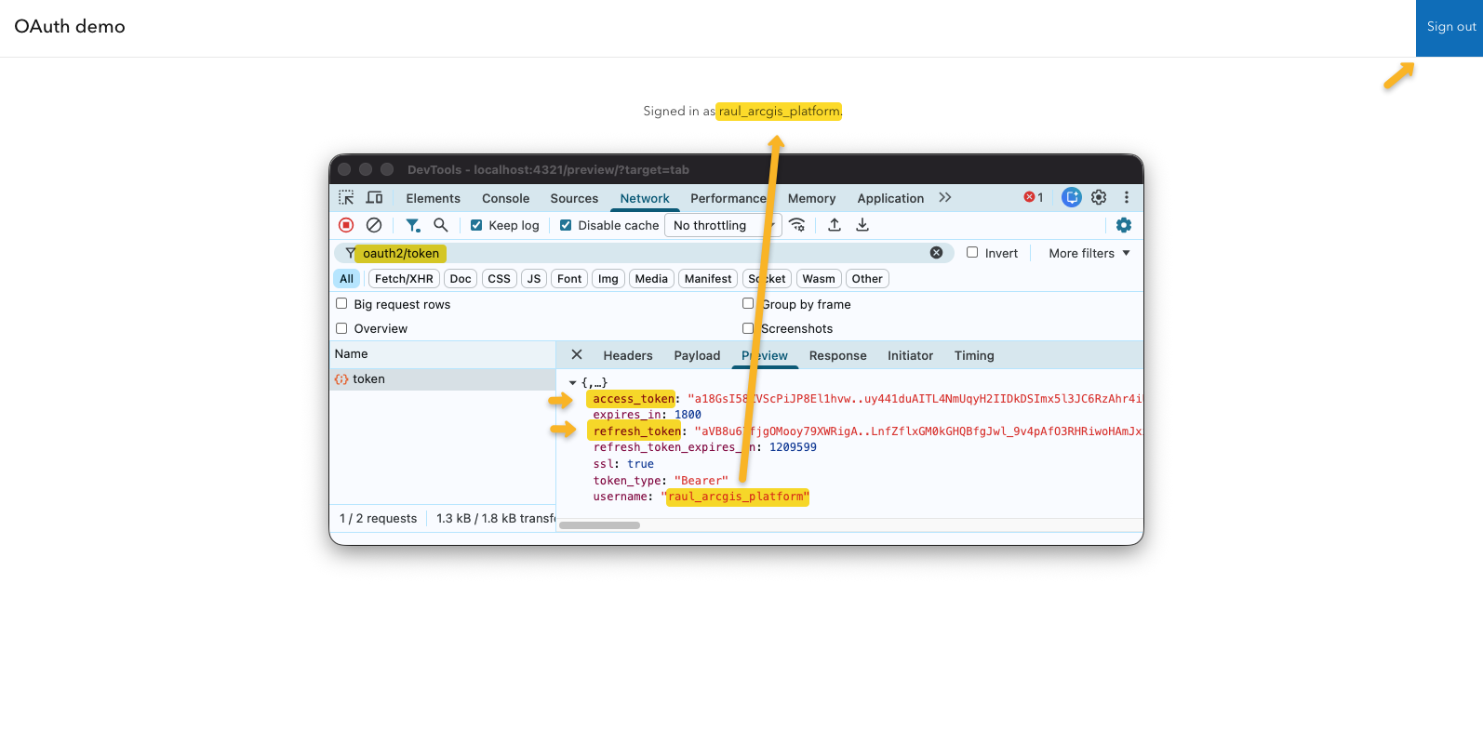Select the token request row
The width and height of the screenshot is (1483, 756).
pos(443,379)
